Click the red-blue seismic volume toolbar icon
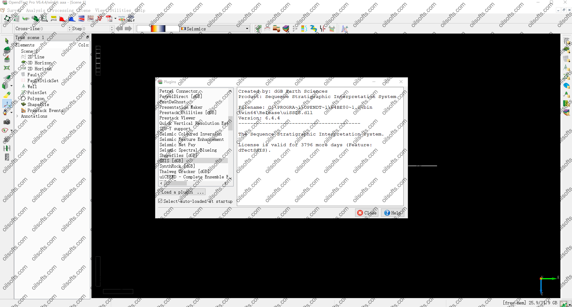This screenshot has width=572, height=307. tap(81, 19)
